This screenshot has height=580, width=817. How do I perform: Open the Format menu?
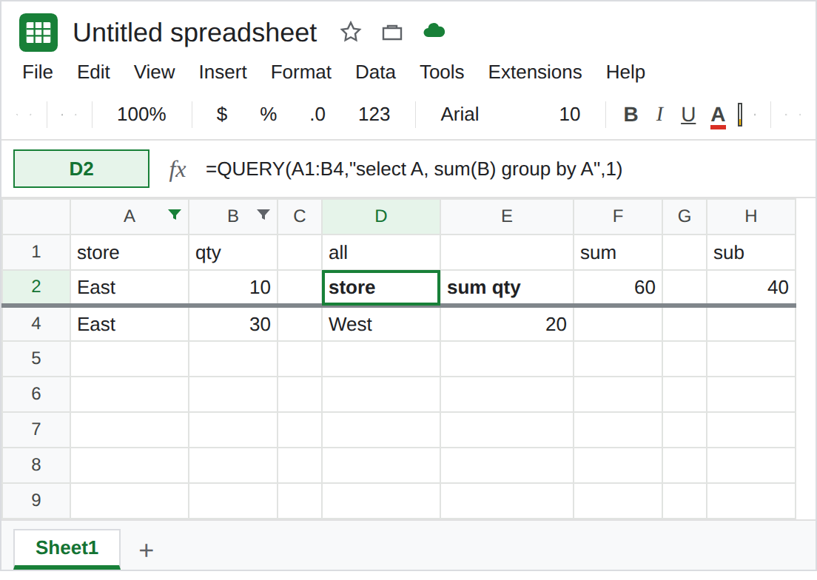tap(300, 72)
